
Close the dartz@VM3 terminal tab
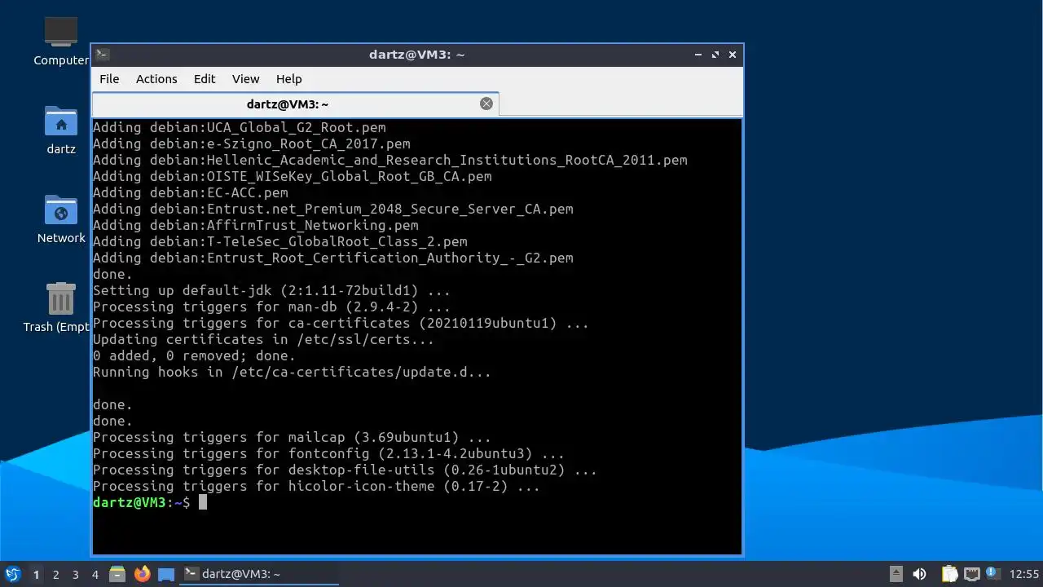coord(486,104)
